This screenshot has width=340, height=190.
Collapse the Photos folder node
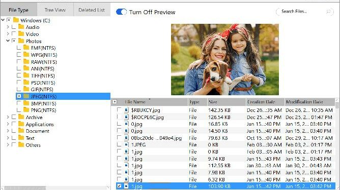tap(8, 41)
